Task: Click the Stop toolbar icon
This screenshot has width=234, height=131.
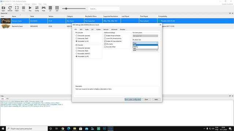Action: click(23, 9)
